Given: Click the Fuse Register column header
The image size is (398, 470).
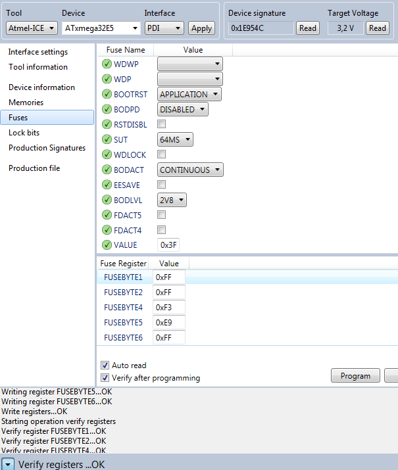Looking at the screenshot, I should pyautogui.click(x=123, y=263).
